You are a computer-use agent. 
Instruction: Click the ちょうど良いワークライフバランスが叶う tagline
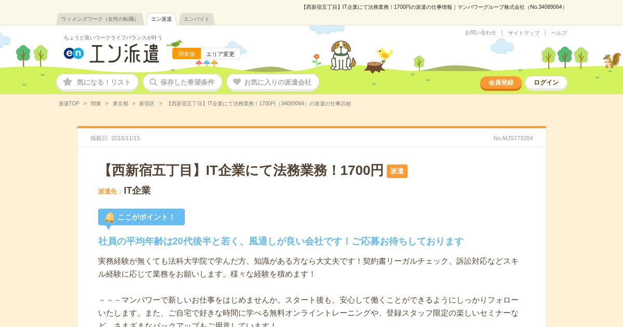(113, 38)
